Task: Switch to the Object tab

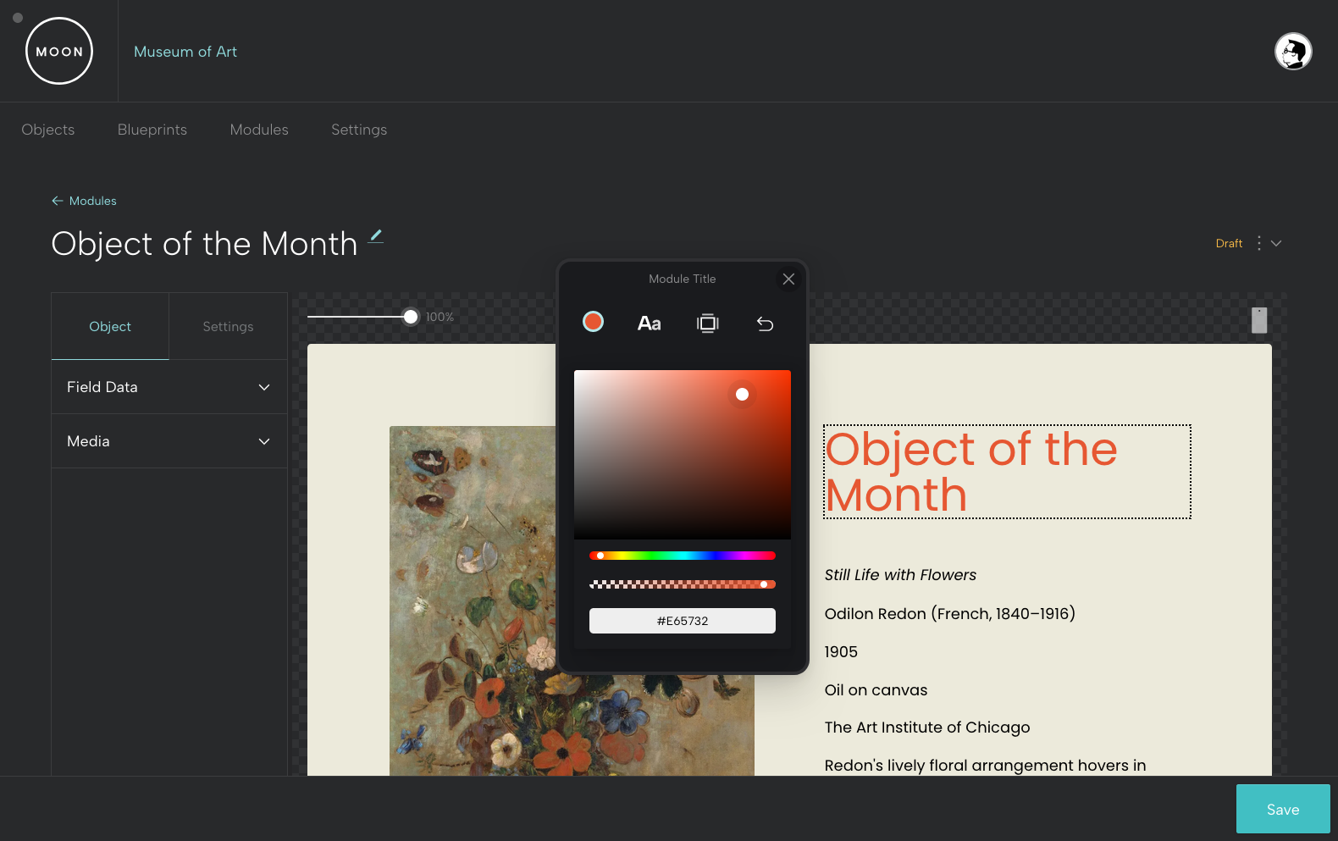Action: (x=110, y=326)
